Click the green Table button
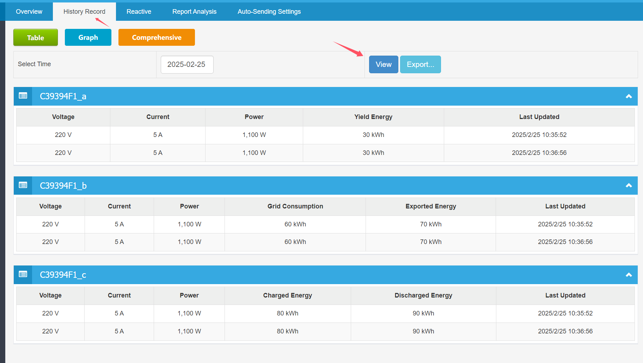Viewport: 643px width, 363px height. tap(36, 37)
